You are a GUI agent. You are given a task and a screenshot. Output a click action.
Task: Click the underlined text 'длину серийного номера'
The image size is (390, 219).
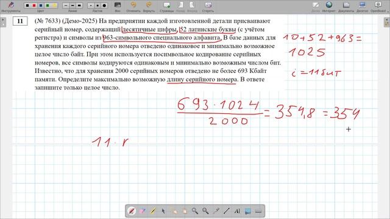pos(202,80)
